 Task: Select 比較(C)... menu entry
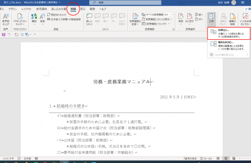tap(229, 33)
